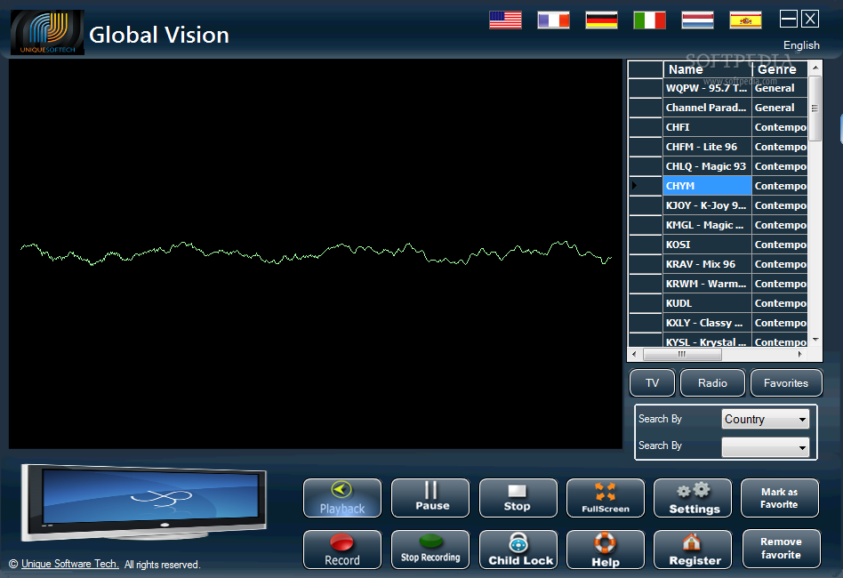The width and height of the screenshot is (843, 578).
Task: Click the row selector beside CHYM
Action: click(x=646, y=186)
